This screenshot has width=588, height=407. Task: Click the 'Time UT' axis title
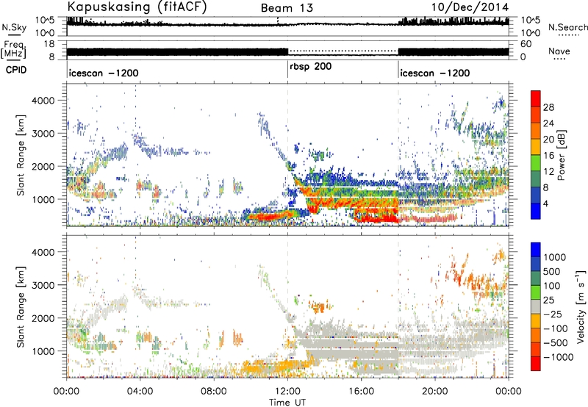(287, 403)
